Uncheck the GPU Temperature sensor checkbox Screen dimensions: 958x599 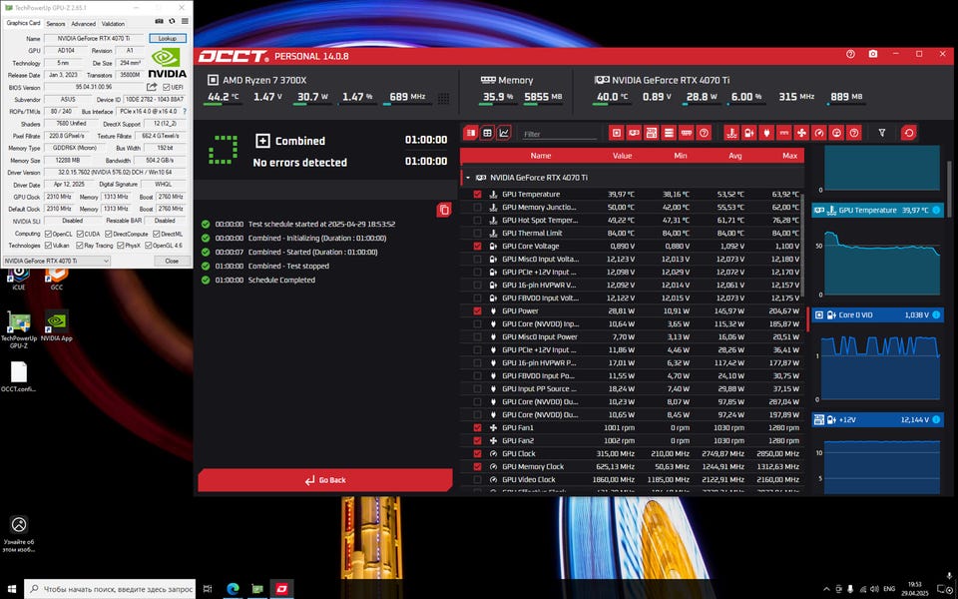pyautogui.click(x=477, y=195)
